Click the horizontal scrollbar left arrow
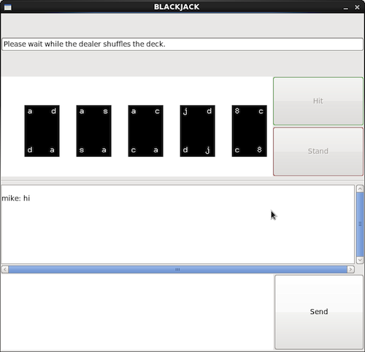Viewport: 365px width, 352px height. pos(5,270)
